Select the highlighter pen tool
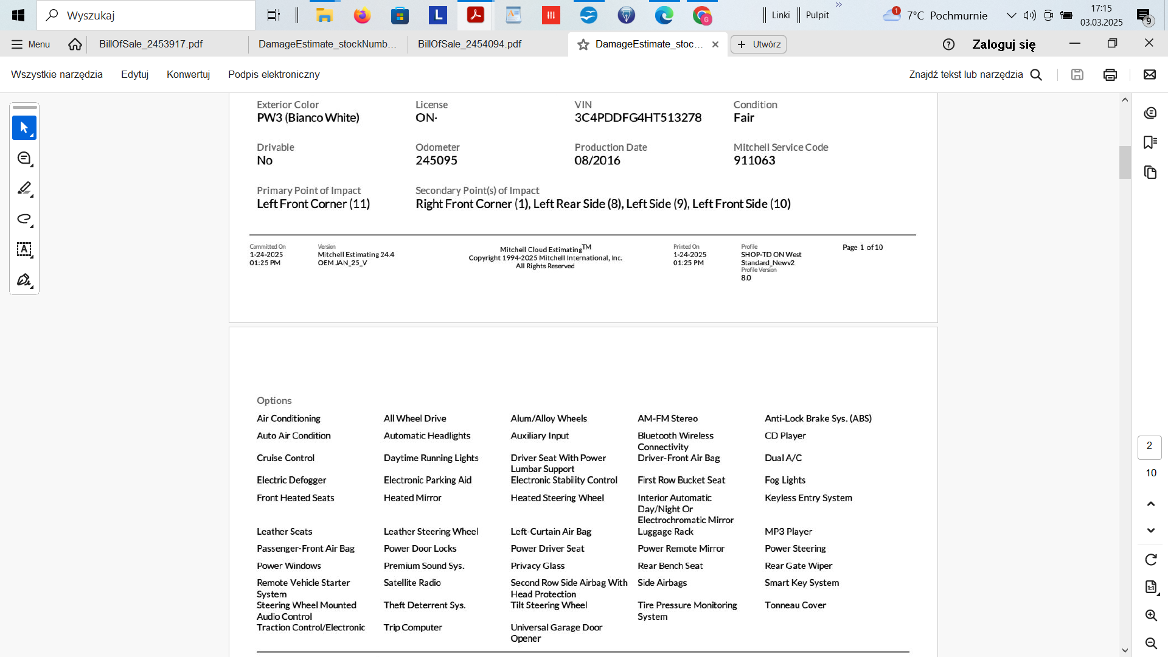The height and width of the screenshot is (657, 1168). 24,189
